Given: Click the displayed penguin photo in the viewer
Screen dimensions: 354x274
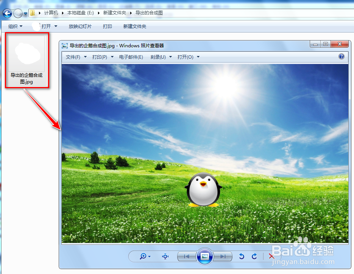Looking at the screenshot, I should [x=205, y=154].
